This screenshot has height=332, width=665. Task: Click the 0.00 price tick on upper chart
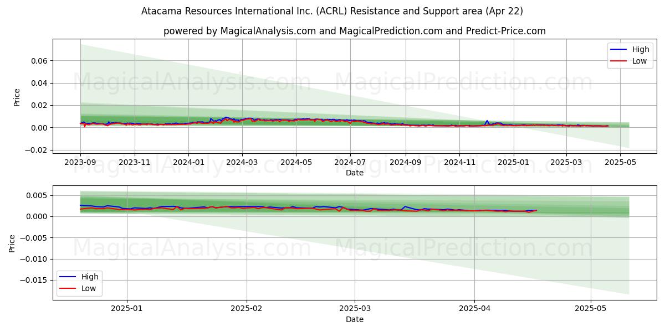[40, 128]
